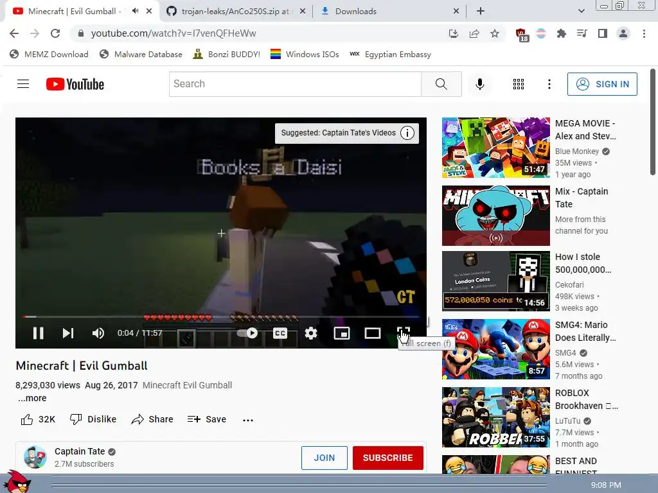Go to YouTube home via logo
This screenshot has height=493, width=658.
(75, 84)
